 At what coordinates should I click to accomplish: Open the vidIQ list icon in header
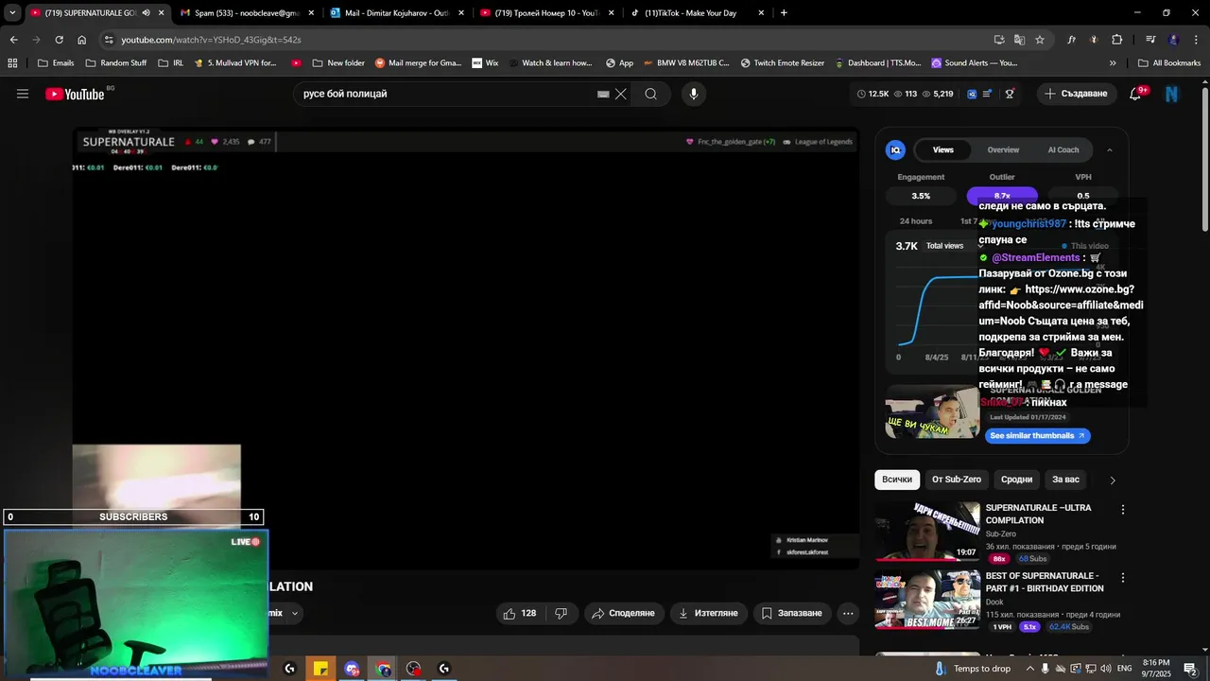[x=988, y=94]
